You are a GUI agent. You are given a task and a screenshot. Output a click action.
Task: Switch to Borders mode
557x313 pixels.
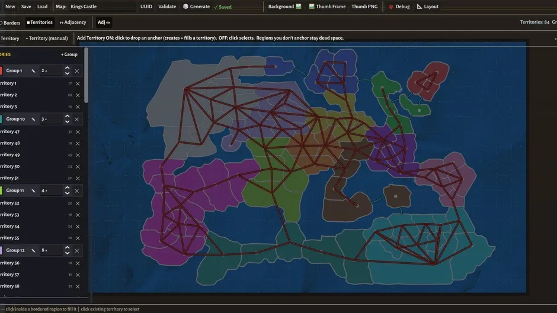pos(10,22)
